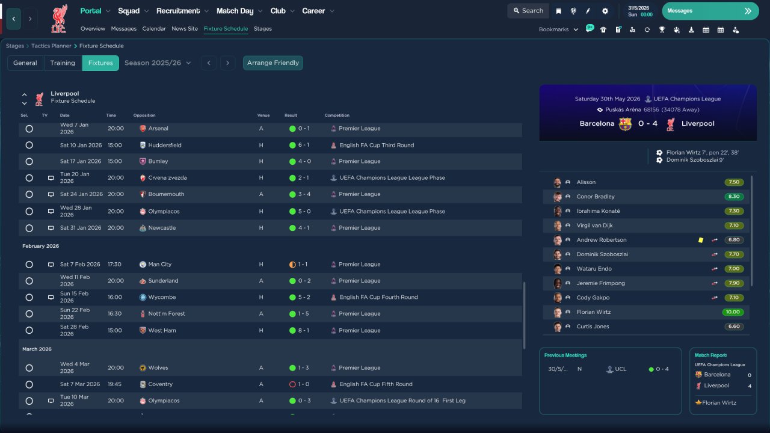Select the Man City fixture radio button
Screen dimensions: 770x433
click(x=29, y=265)
